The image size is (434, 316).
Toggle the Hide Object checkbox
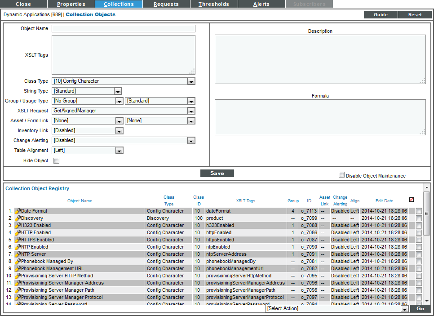coord(56,160)
